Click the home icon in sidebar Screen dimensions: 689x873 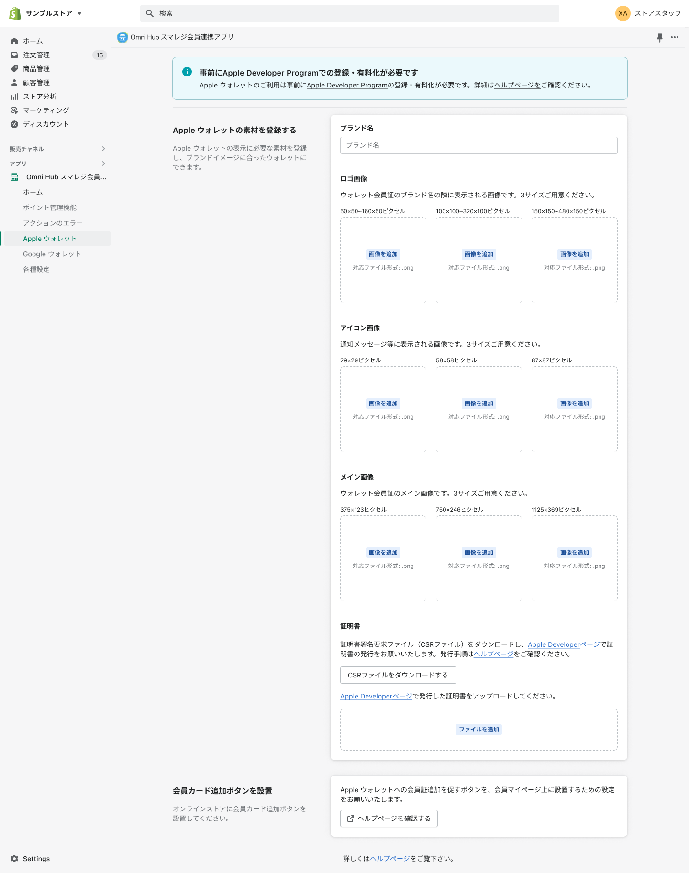[14, 41]
